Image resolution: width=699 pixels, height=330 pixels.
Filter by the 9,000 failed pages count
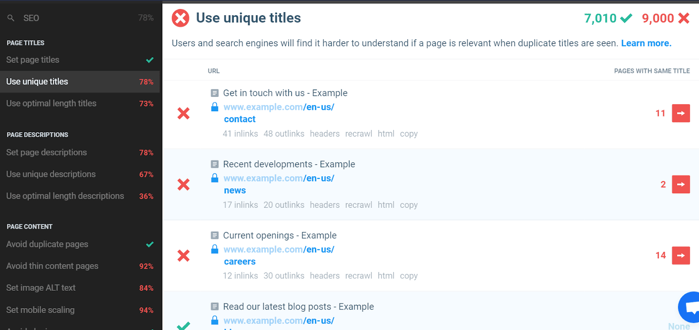[x=665, y=18]
